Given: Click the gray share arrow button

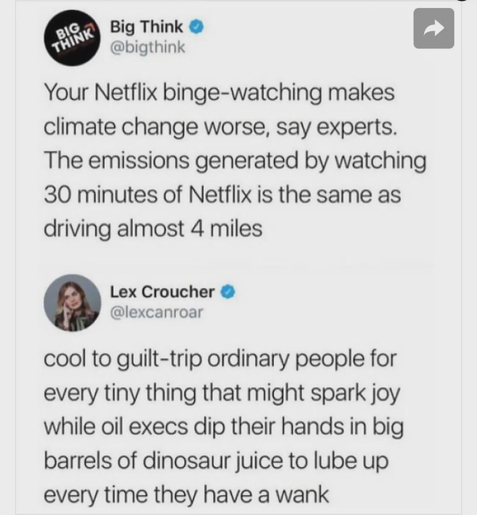Looking at the screenshot, I should click(x=434, y=28).
